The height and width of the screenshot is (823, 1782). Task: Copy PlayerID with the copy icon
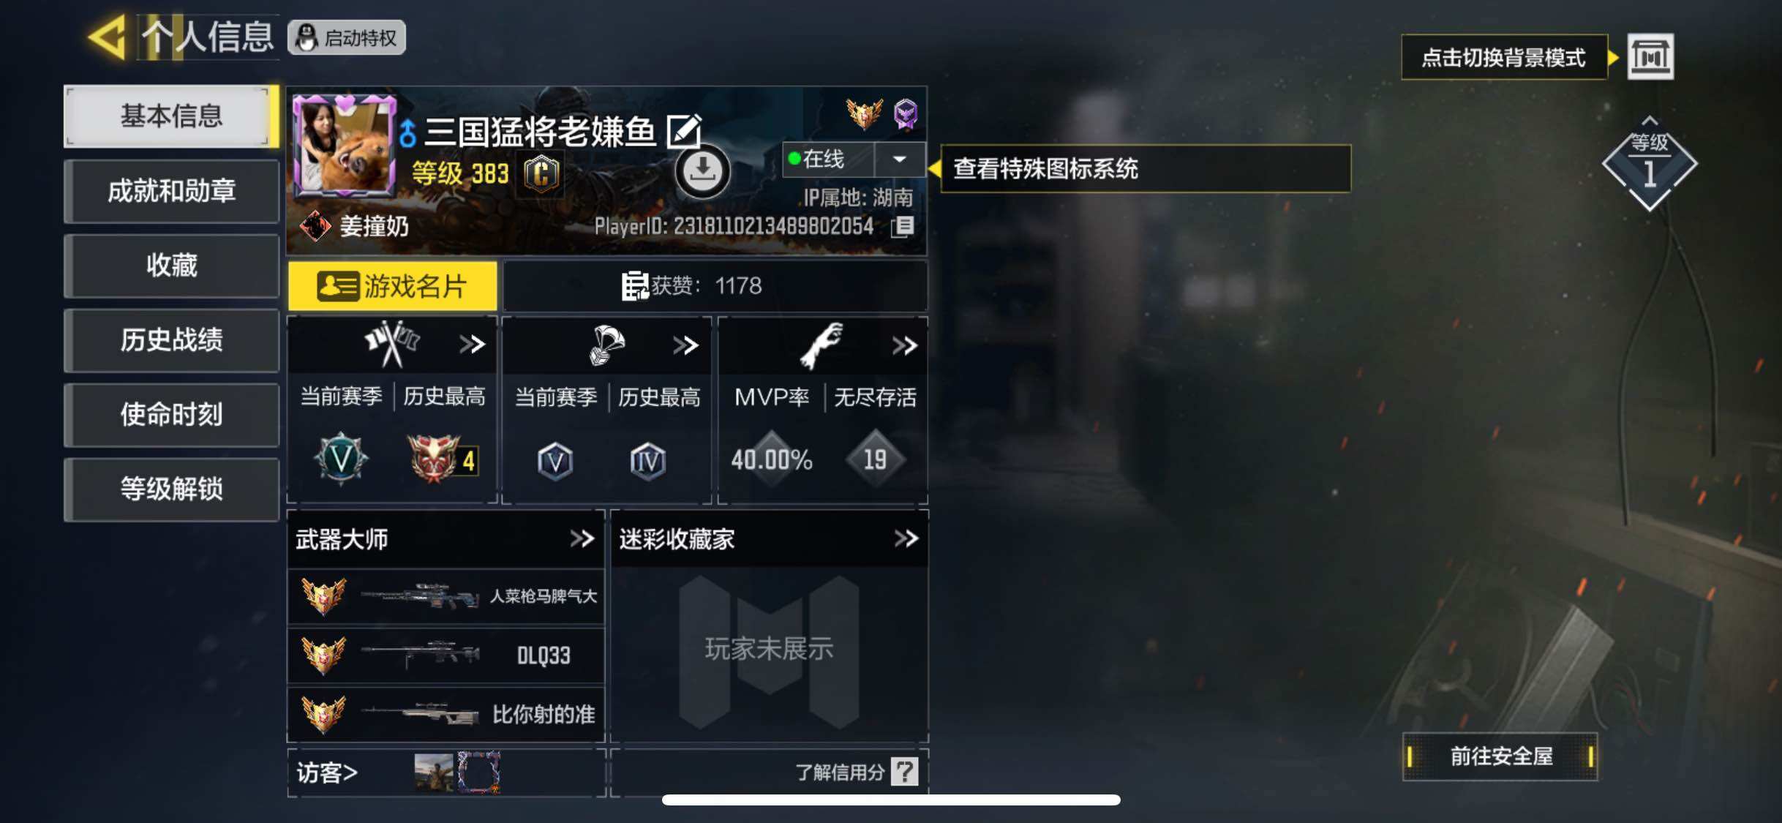903,226
